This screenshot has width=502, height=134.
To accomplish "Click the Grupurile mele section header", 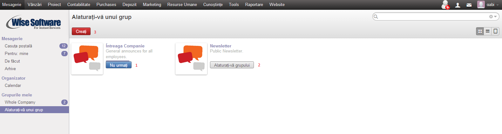I will (x=17, y=95).
